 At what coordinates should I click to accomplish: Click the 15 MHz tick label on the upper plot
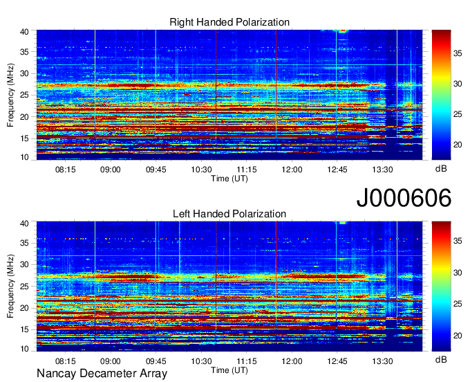[24, 138]
